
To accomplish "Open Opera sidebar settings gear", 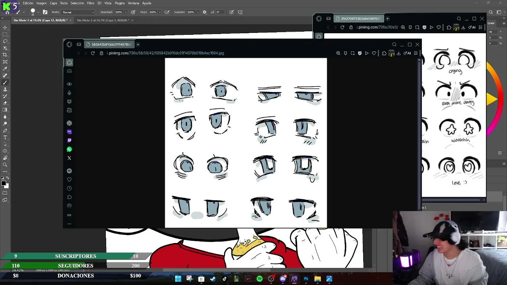I will [69, 205].
